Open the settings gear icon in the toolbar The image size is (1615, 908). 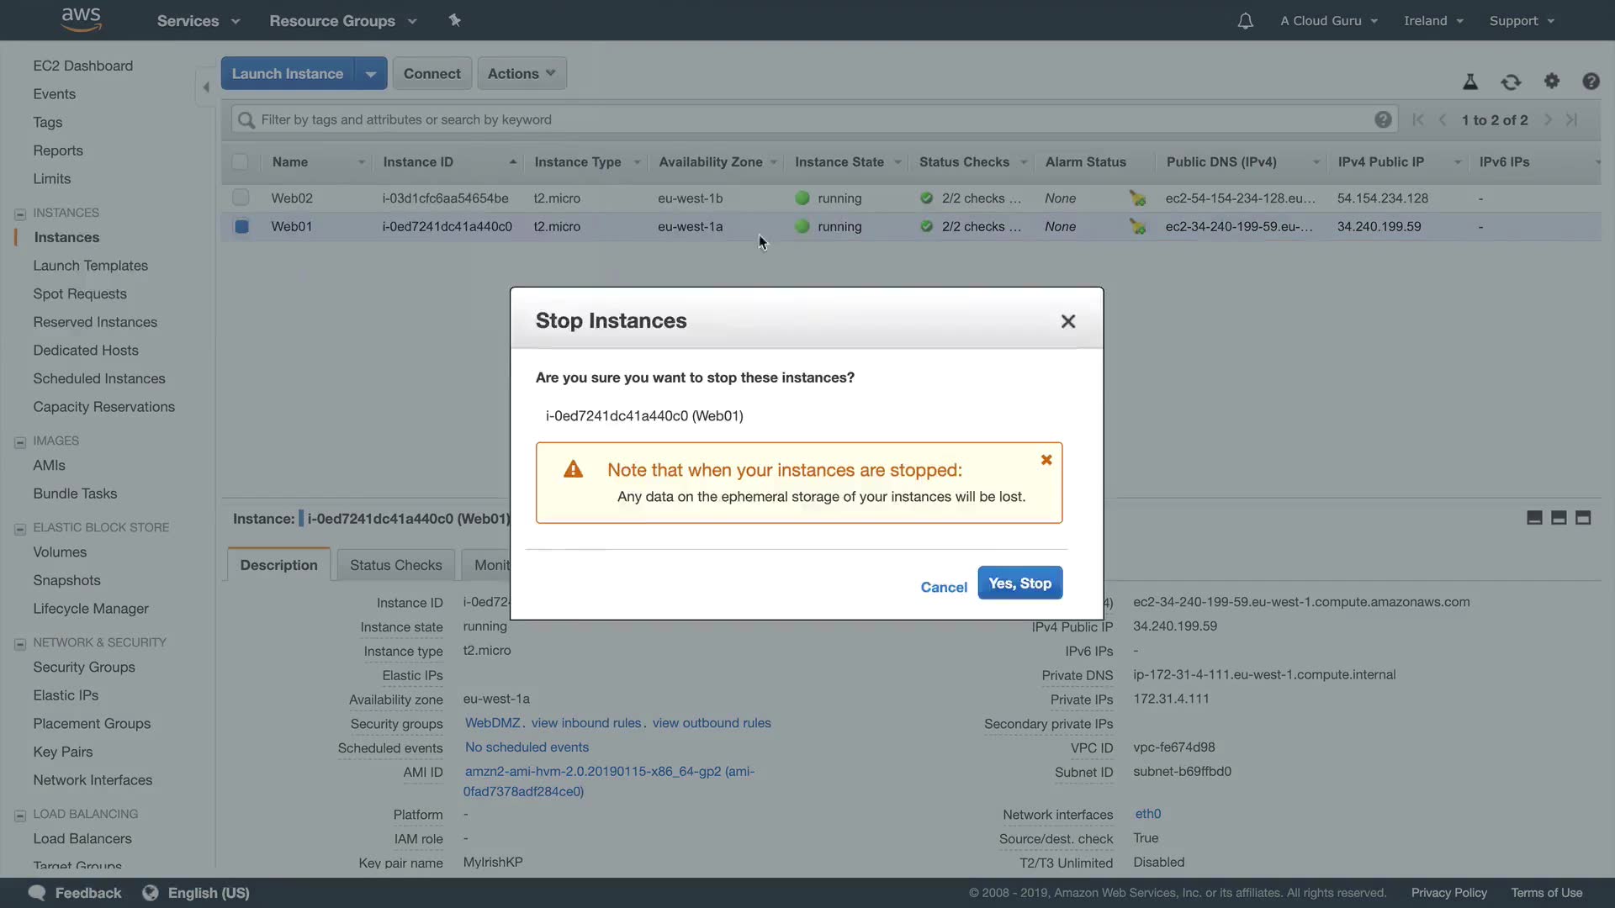tap(1552, 81)
